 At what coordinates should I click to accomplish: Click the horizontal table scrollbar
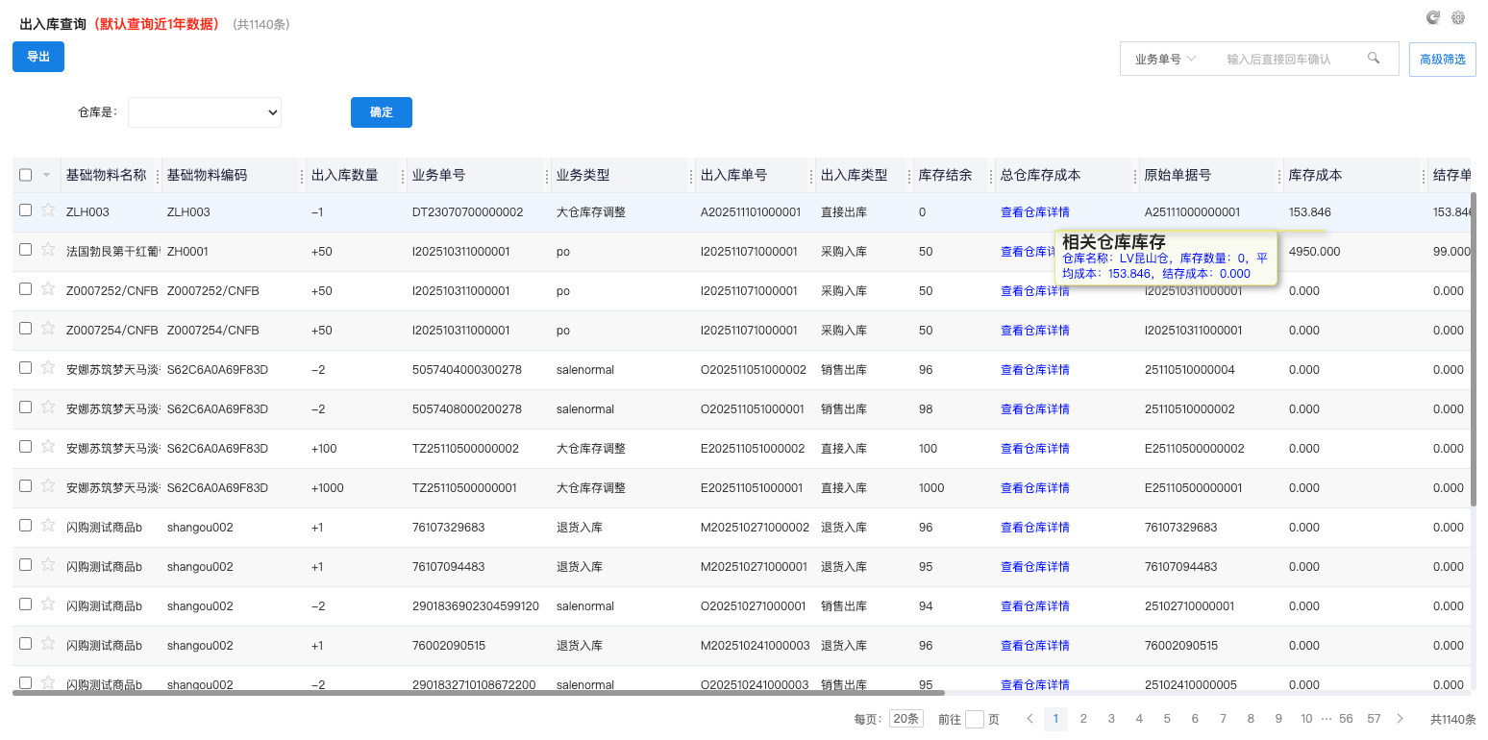479,692
